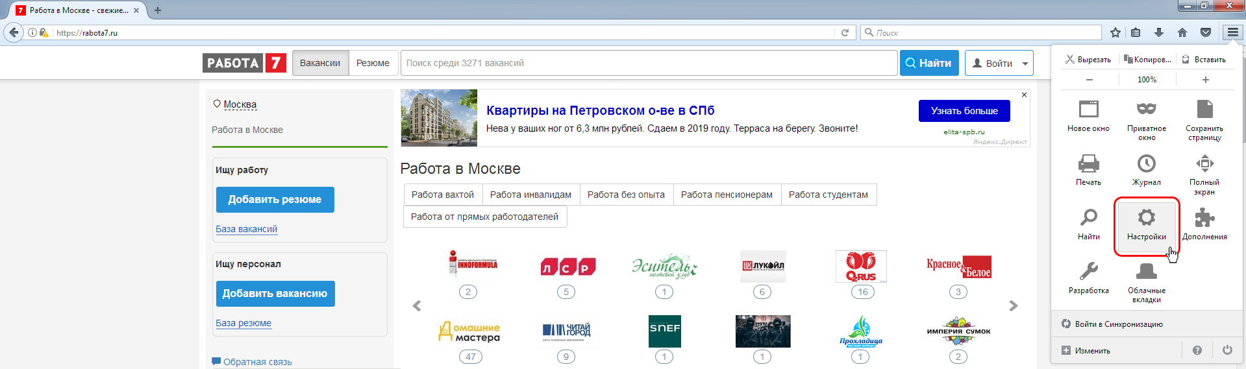Switch to the Резюме tab
Viewport: 1246px width, 369px height.
pos(373,63)
